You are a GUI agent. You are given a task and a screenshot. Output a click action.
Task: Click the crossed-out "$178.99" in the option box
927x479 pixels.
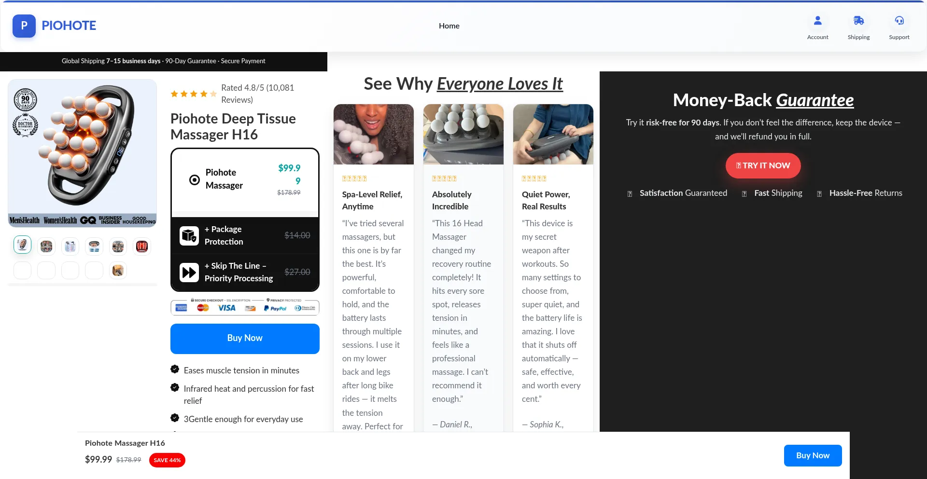289,192
